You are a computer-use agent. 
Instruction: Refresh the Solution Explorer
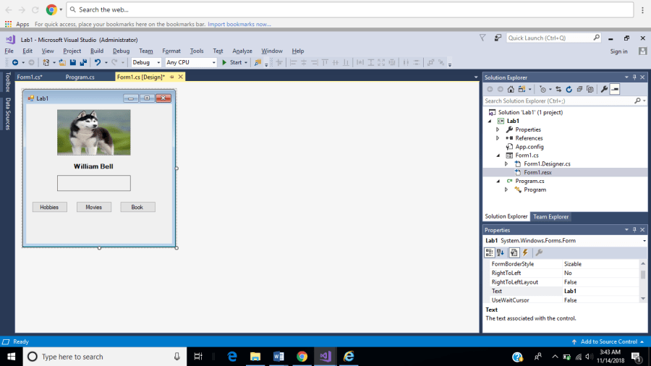pos(569,89)
